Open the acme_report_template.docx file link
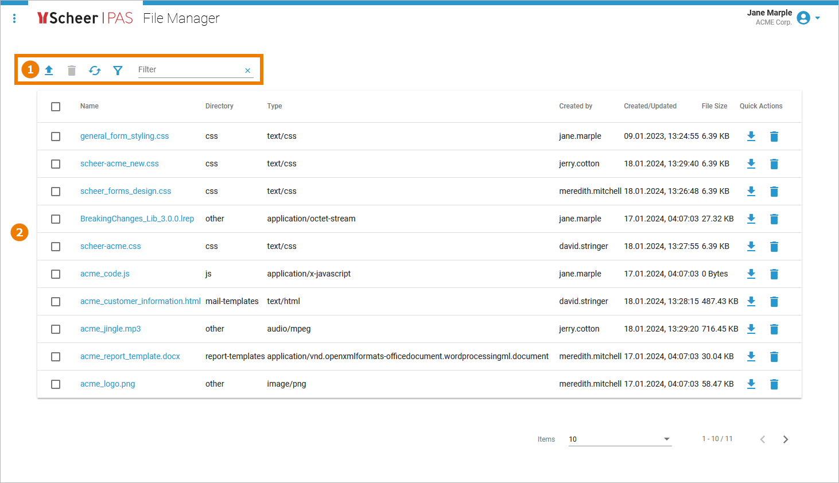839x483 pixels. coord(130,356)
